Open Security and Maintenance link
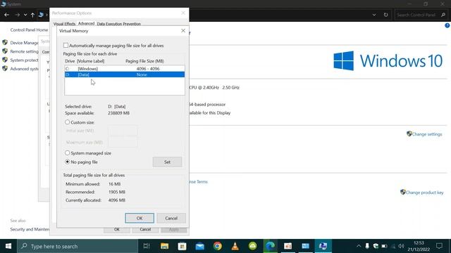 [x=30, y=229]
